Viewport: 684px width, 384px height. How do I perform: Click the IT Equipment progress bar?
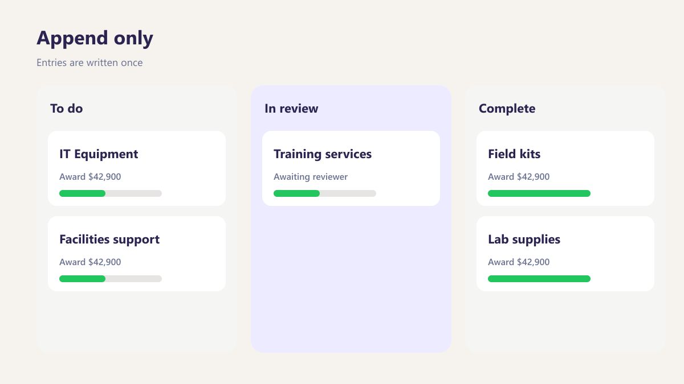coord(111,193)
